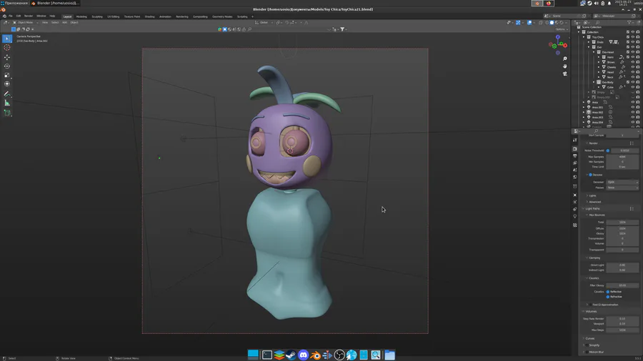This screenshot has width=643, height=361.
Task: Open the viewport Add menu
Action: tap(64, 23)
